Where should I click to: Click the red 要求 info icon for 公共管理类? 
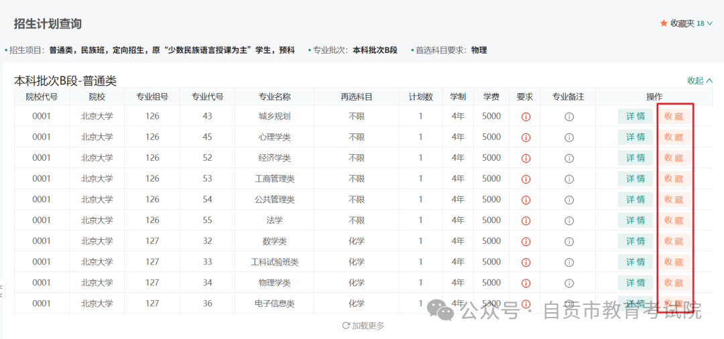tap(526, 200)
